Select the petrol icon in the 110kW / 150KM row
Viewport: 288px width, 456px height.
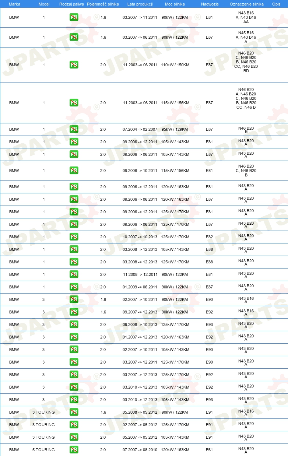(74, 65)
